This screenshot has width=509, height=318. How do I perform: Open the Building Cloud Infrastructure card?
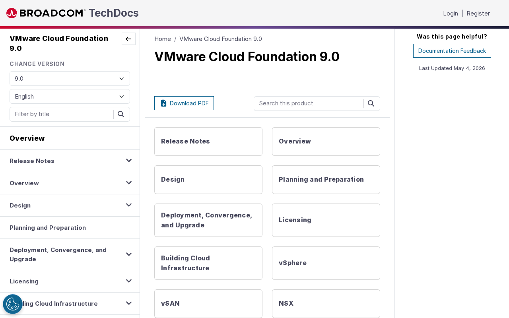tap(208, 263)
